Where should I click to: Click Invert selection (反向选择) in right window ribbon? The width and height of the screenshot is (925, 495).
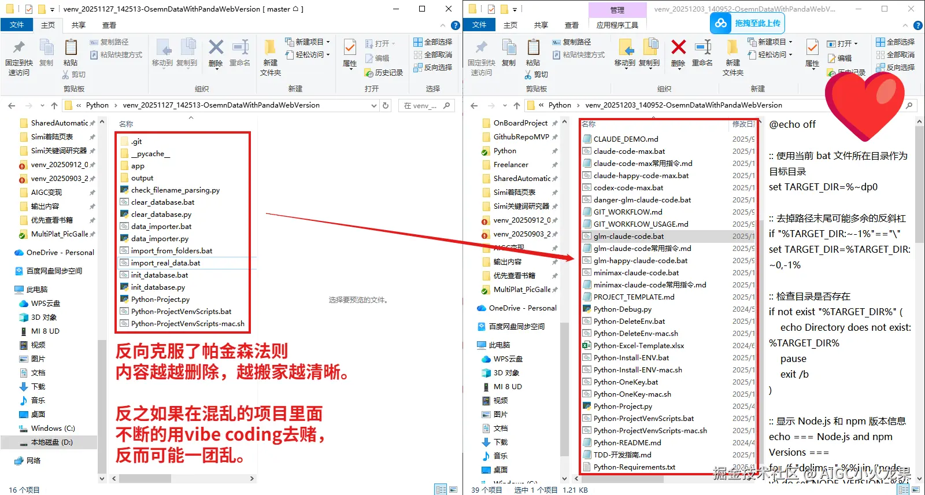[x=896, y=68]
